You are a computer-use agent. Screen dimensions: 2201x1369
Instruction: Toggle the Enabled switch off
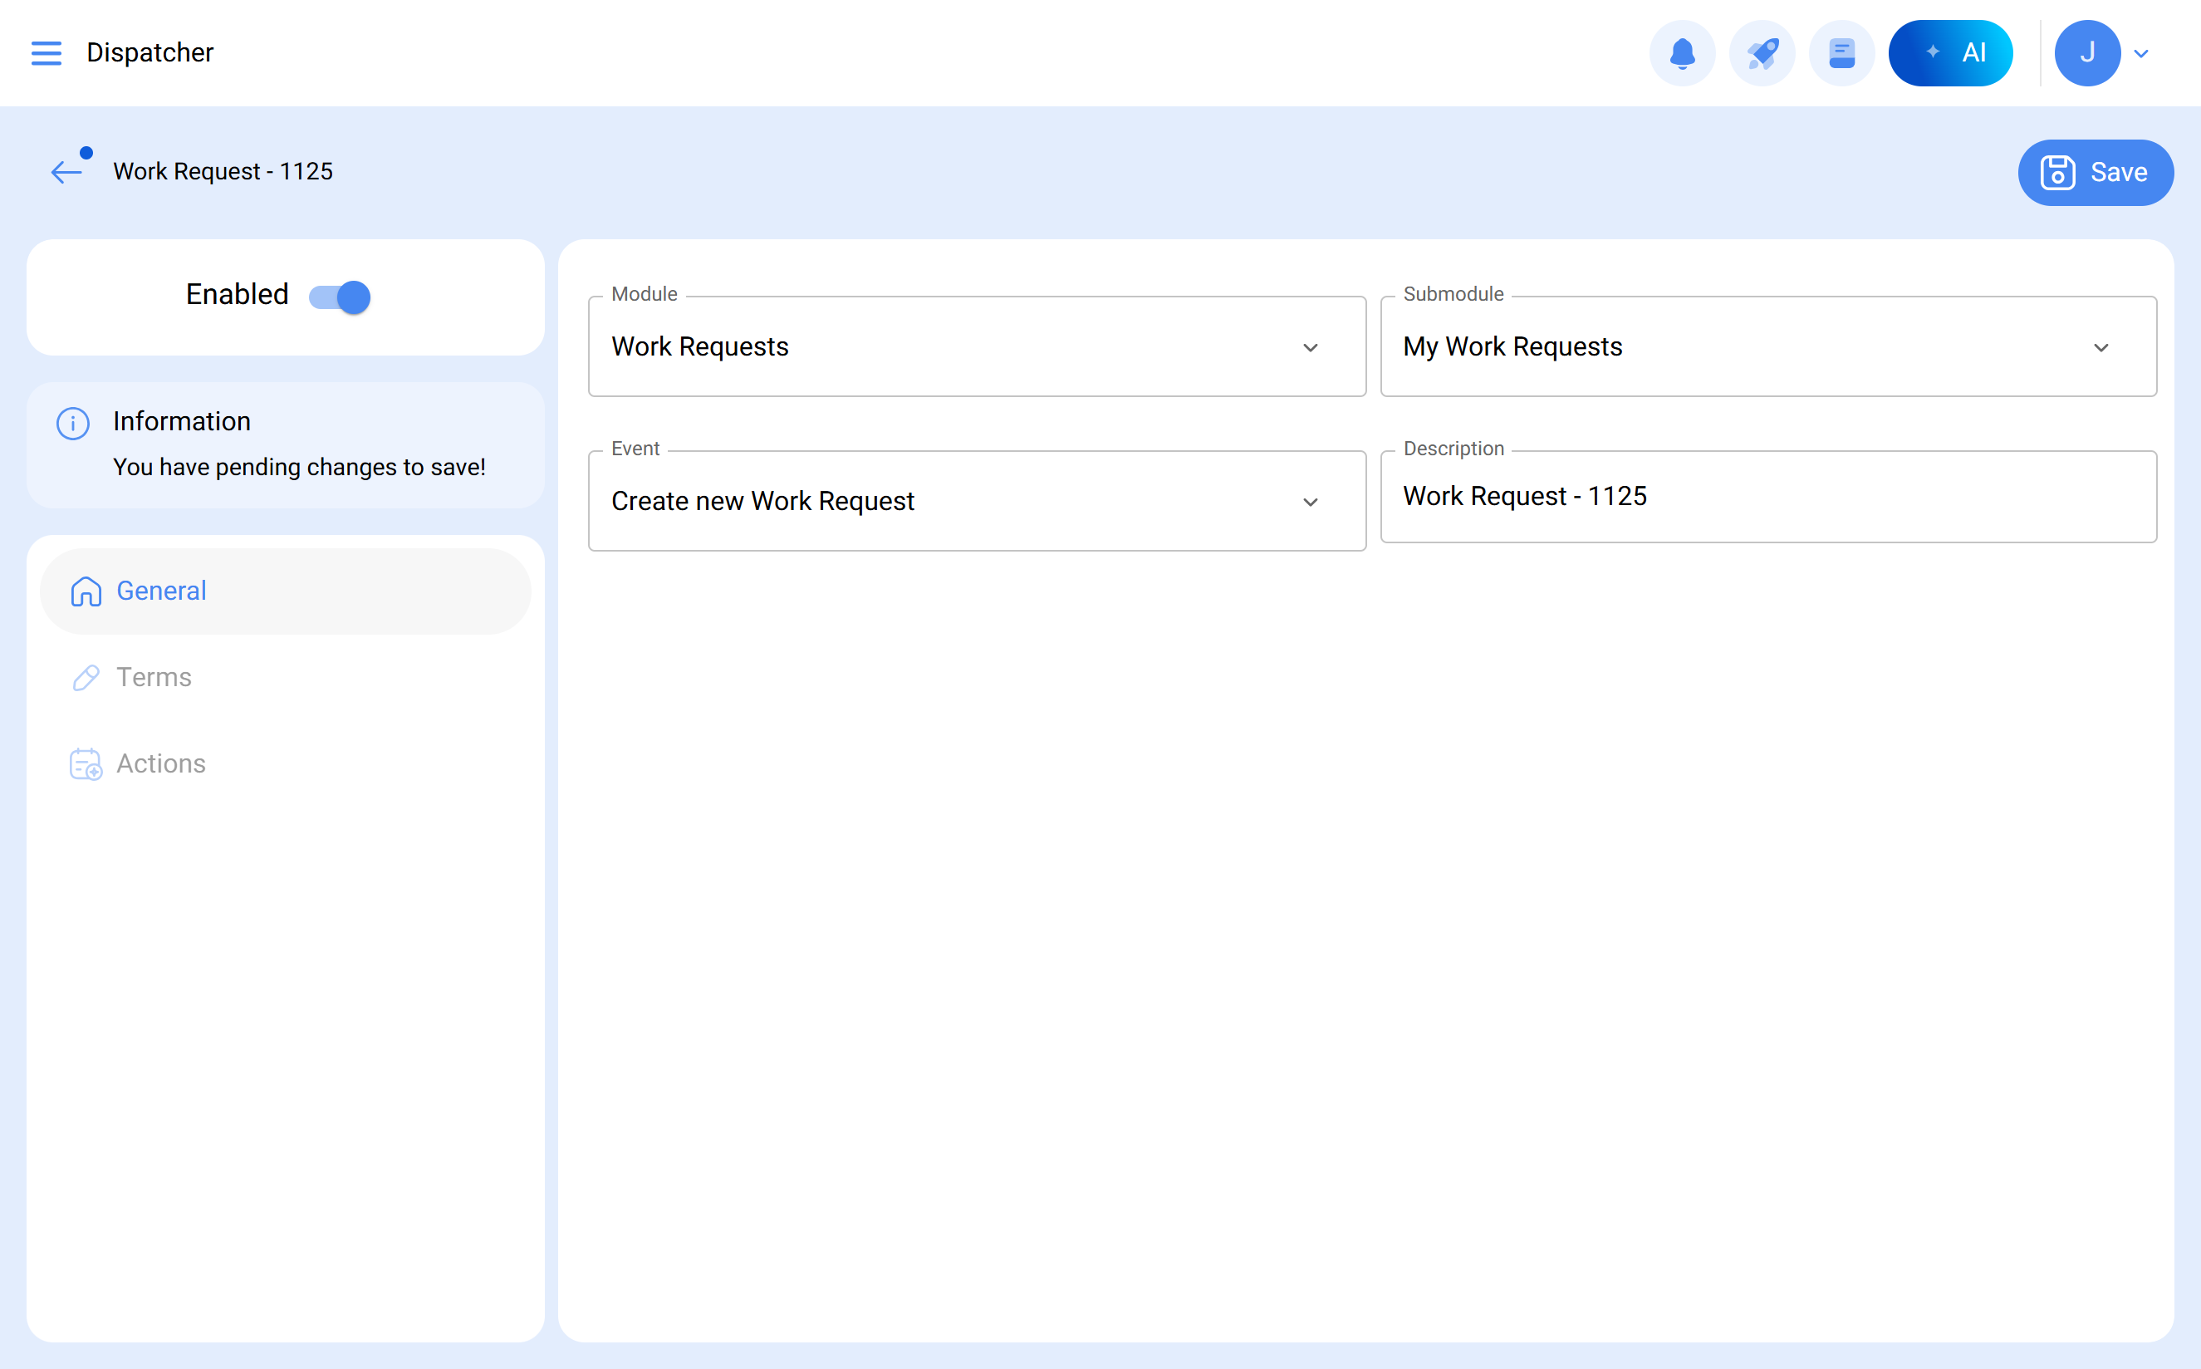(340, 296)
